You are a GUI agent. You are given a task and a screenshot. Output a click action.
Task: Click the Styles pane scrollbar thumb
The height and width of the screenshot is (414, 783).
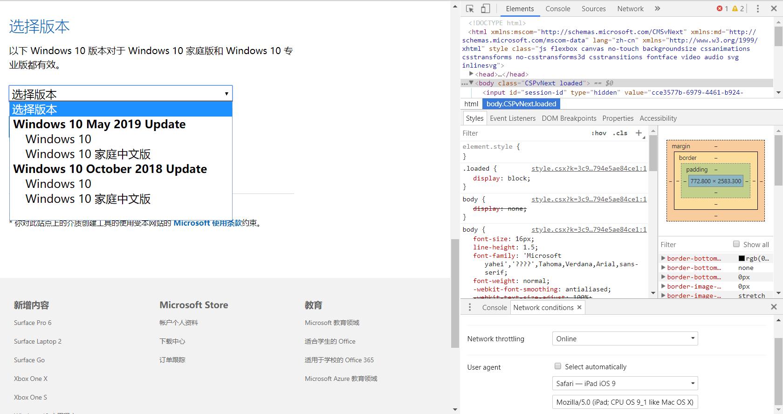click(653, 153)
